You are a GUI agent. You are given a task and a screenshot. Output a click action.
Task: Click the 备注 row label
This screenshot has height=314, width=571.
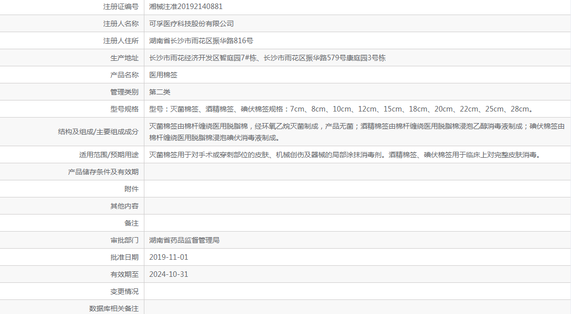[x=131, y=223]
